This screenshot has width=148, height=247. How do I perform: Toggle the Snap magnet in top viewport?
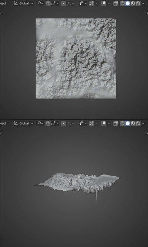click(48, 3)
